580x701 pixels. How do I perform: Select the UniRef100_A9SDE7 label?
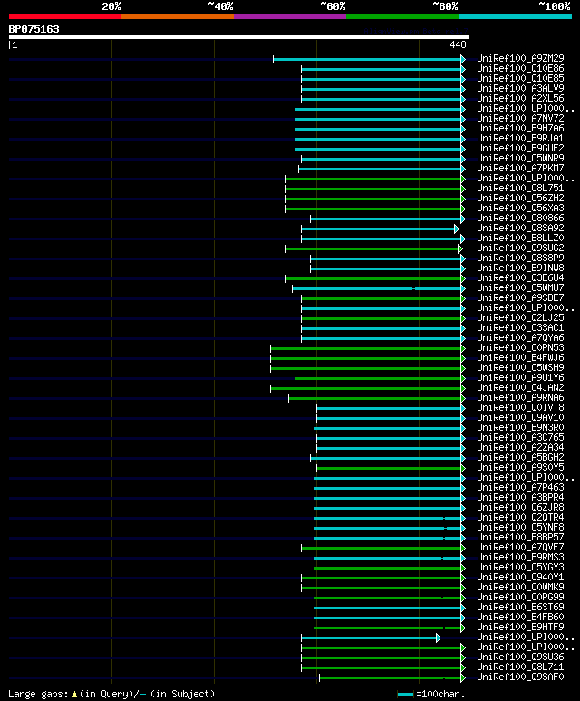520,297
